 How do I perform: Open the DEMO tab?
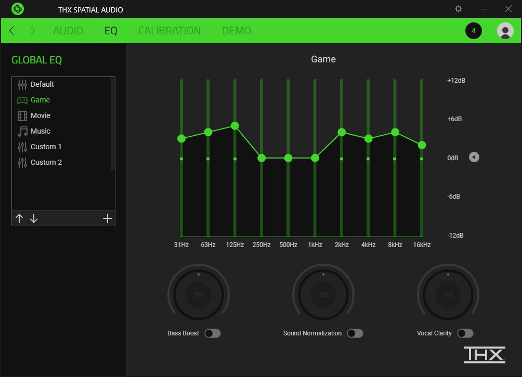coord(237,31)
